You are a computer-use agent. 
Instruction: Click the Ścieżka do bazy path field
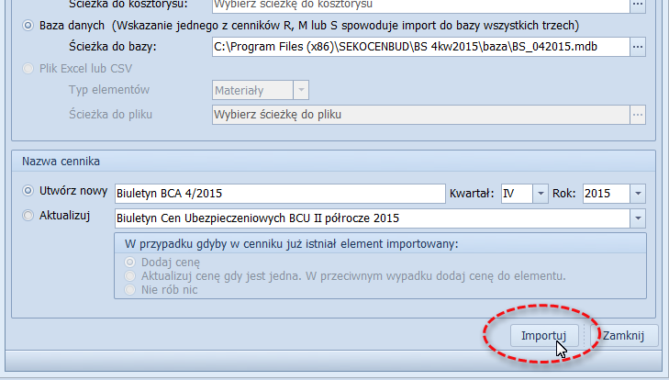(418, 46)
